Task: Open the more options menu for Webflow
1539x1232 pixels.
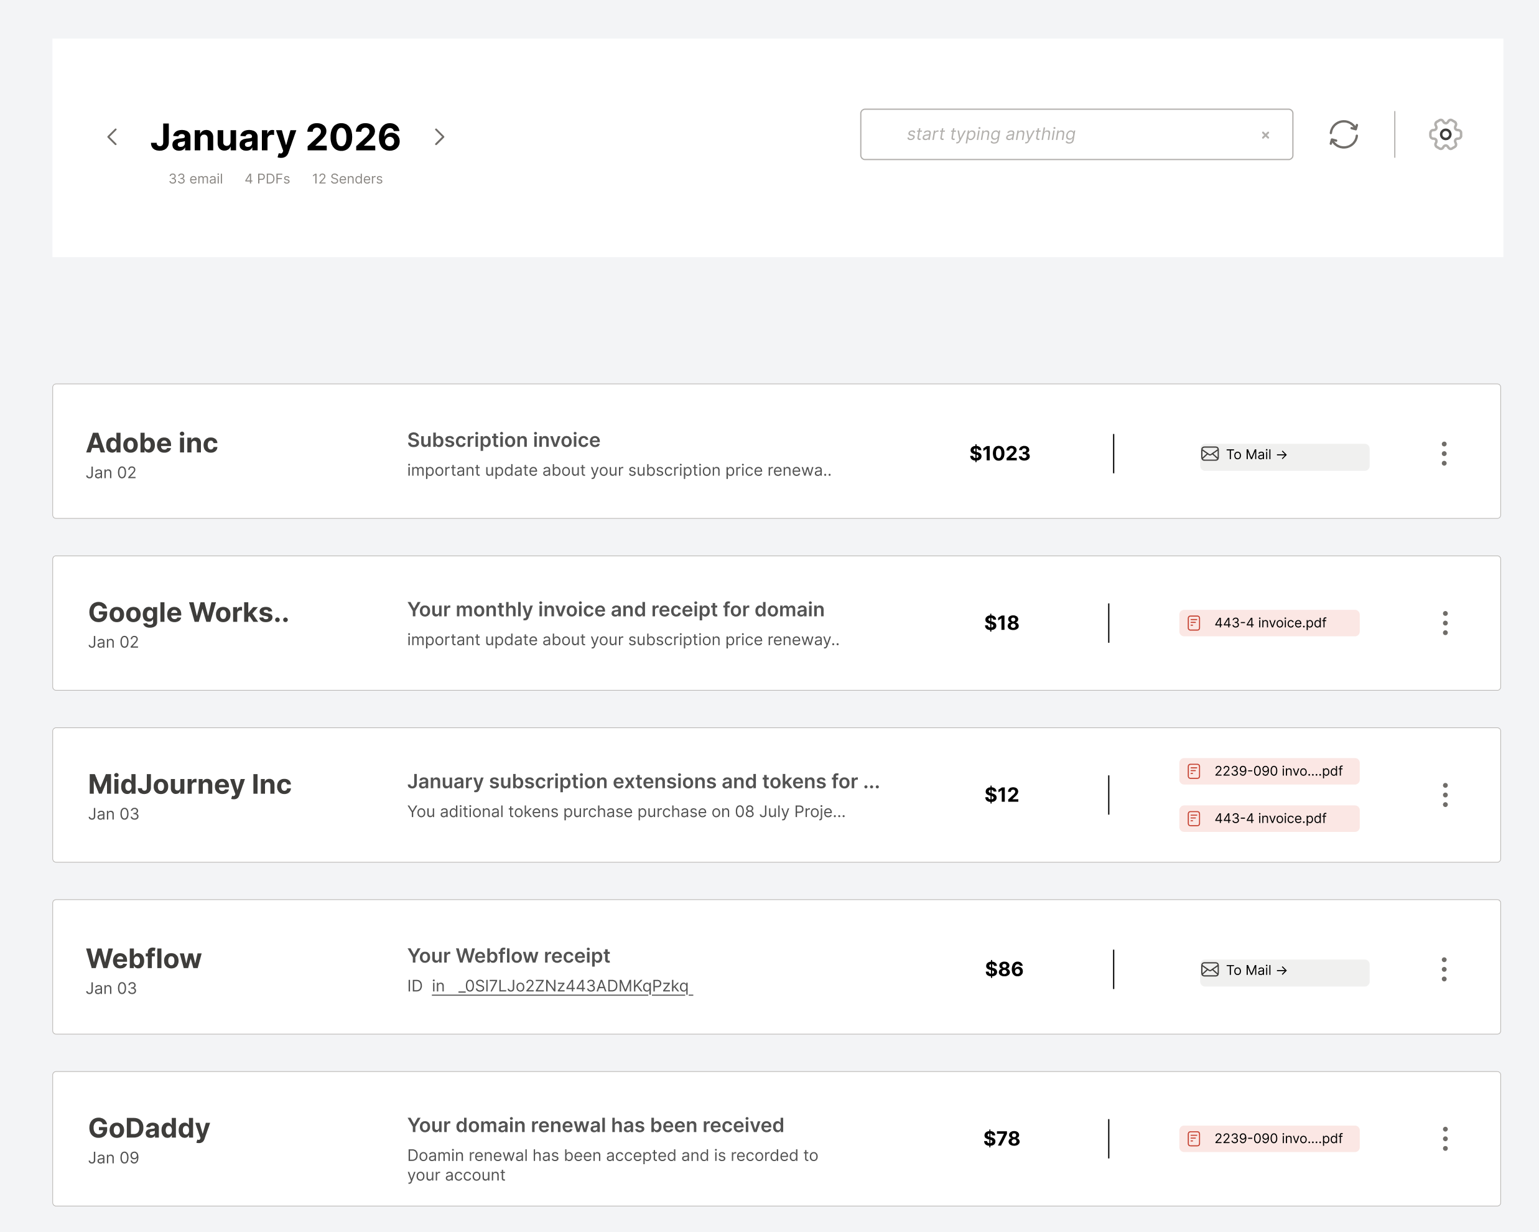Action: point(1444,969)
